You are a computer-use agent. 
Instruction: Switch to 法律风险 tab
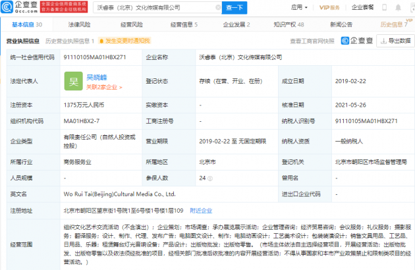pos(79,24)
